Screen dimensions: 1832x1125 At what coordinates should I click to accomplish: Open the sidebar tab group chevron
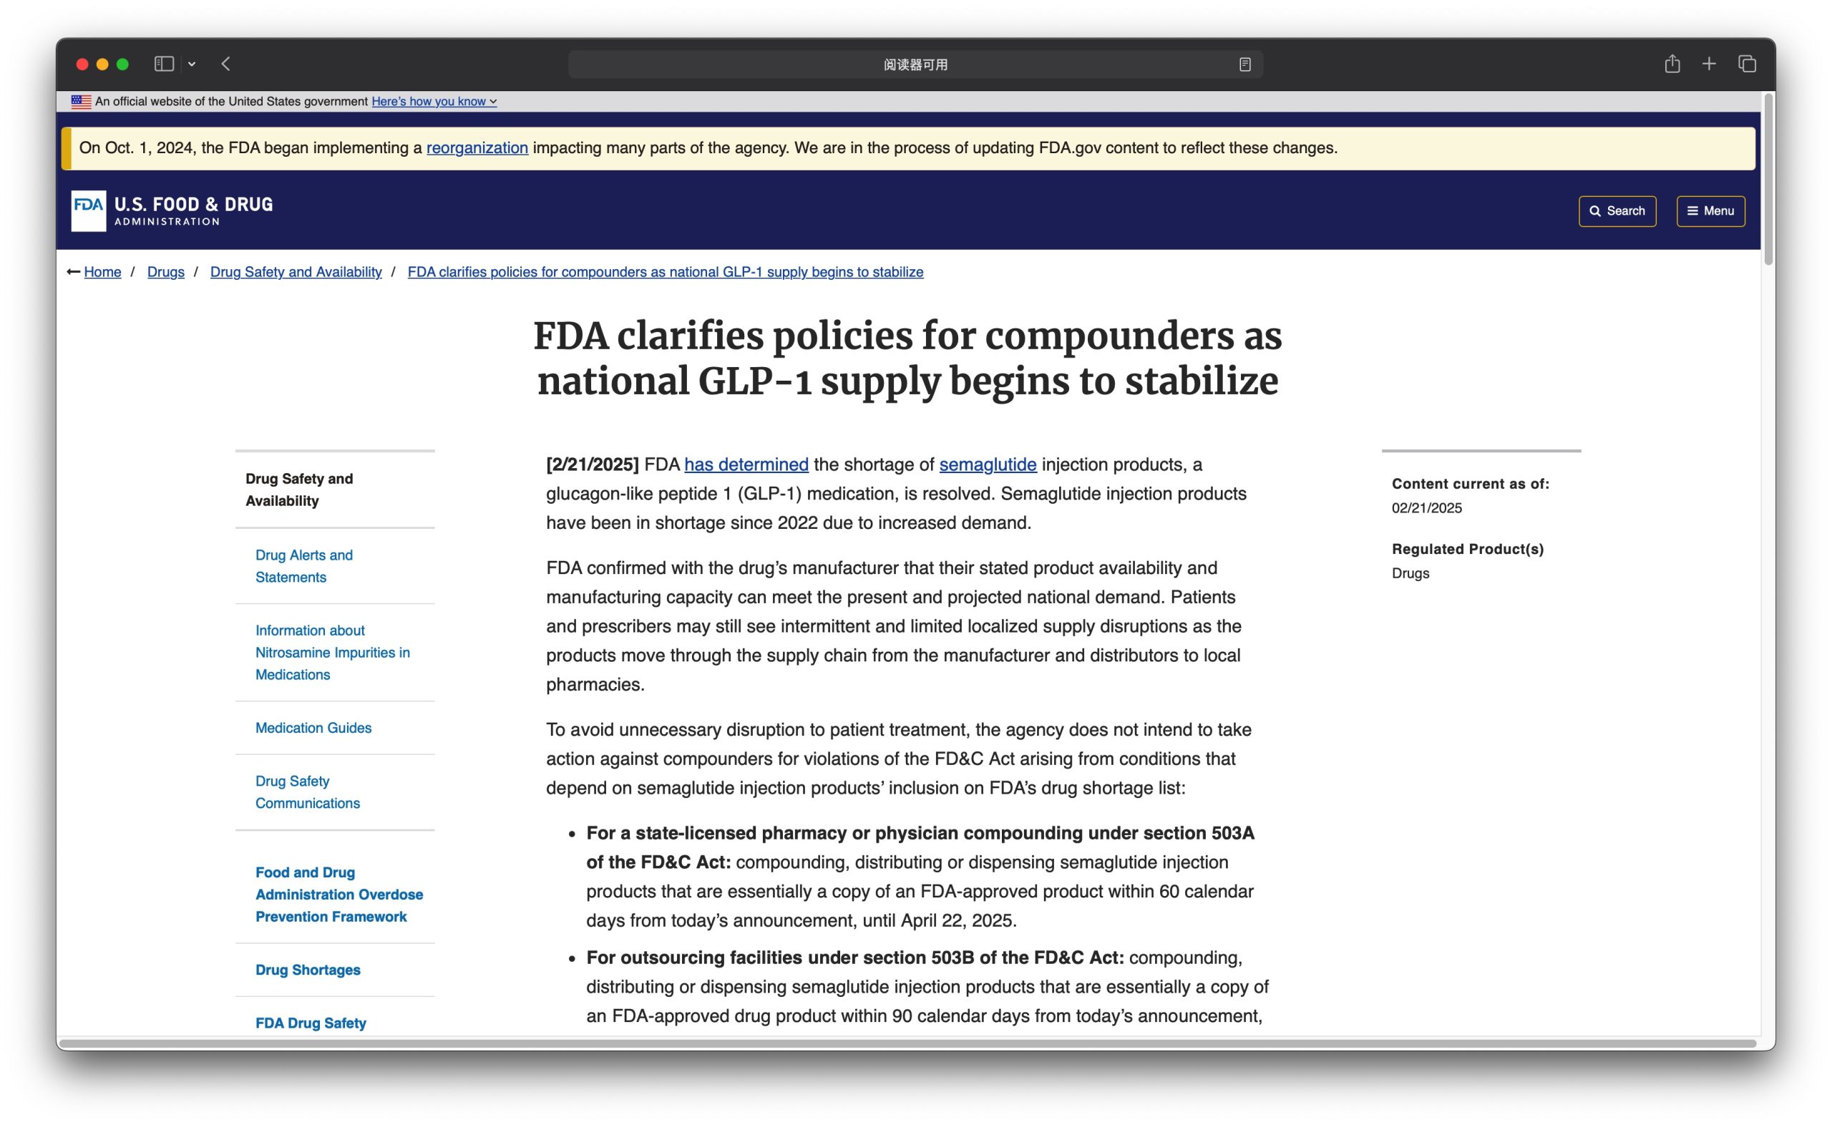193,63
